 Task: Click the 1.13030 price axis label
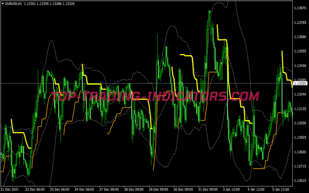[x=300, y=123]
